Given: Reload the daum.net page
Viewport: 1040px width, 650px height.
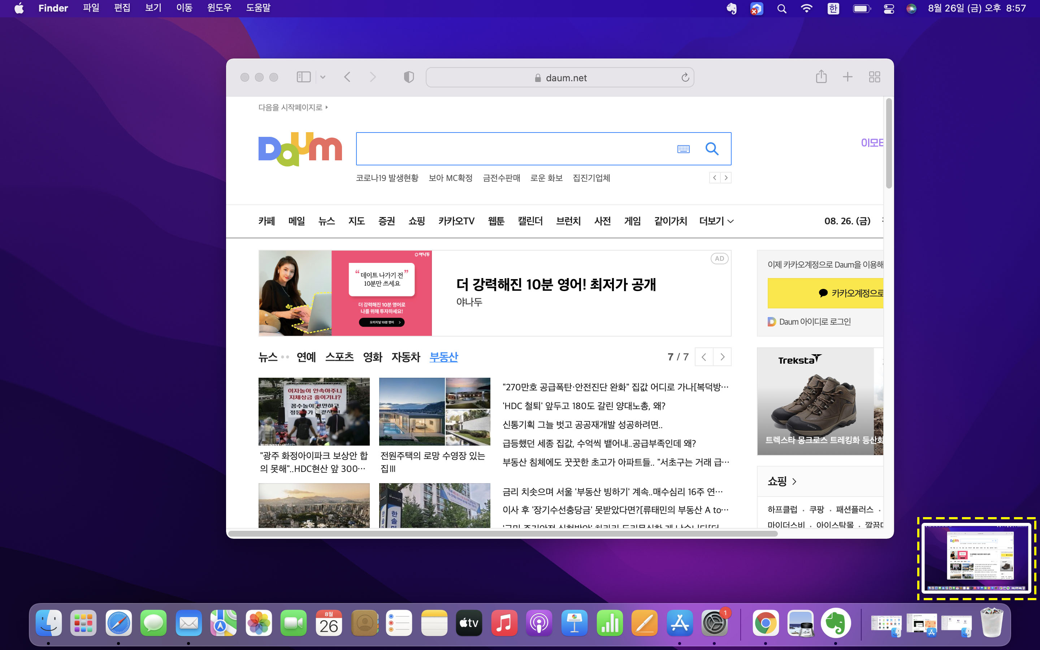Looking at the screenshot, I should (685, 77).
